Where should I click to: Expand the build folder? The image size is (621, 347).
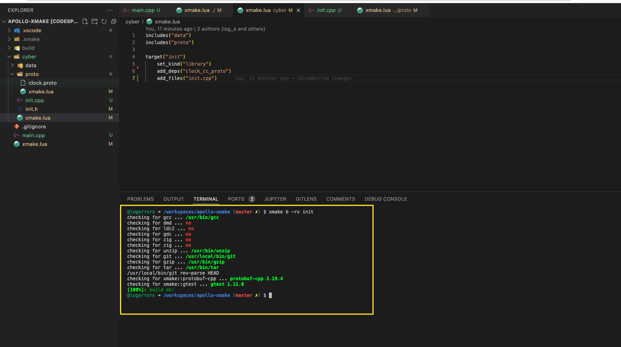[10, 48]
